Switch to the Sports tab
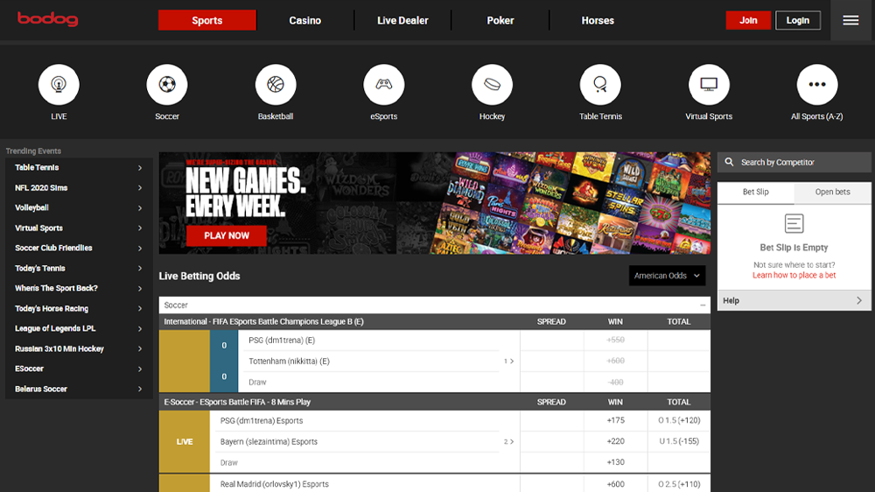 (x=207, y=20)
